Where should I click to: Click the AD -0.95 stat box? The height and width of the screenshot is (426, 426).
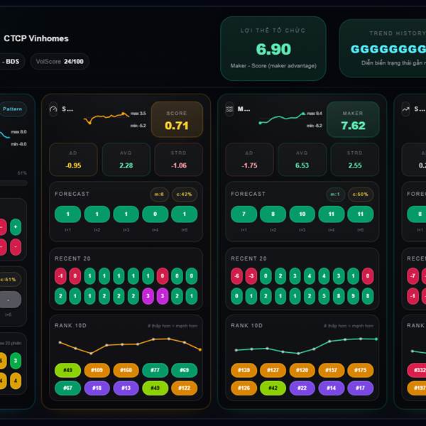coord(73,160)
